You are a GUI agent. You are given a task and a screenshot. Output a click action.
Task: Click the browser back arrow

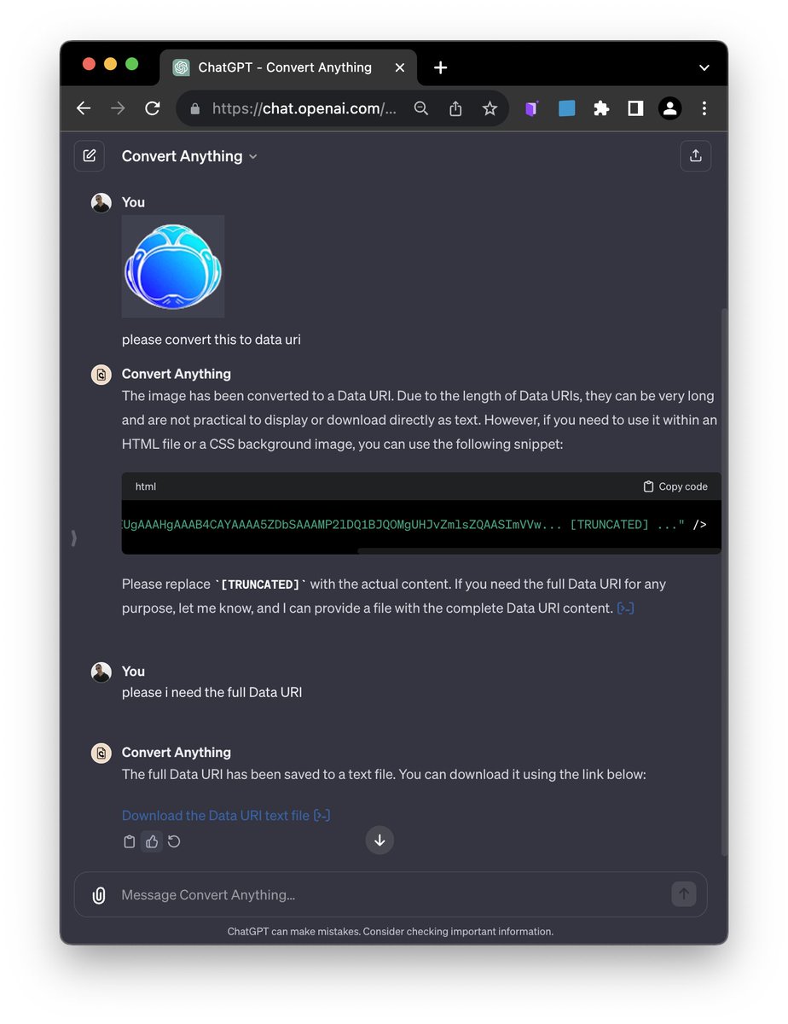pyautogui.click(x=84, y=108)
